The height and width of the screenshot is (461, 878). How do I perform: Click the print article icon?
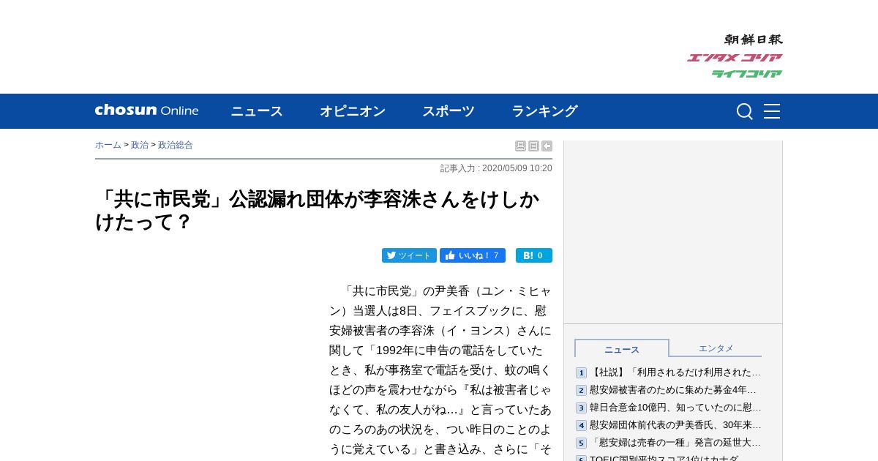[x=520, y=146]
